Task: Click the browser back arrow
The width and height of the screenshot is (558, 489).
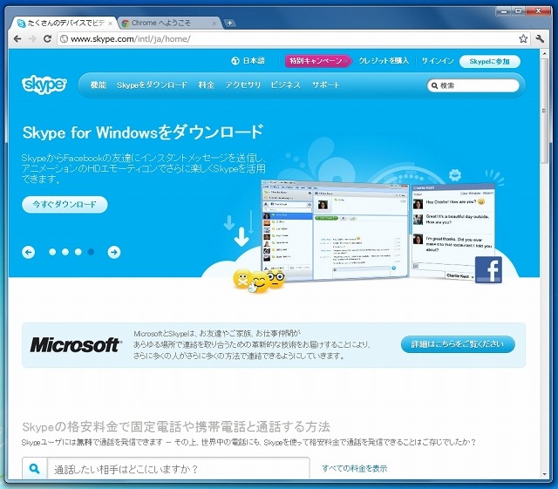Action: tap(17, 39)
